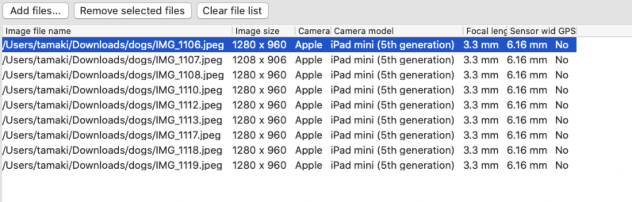Click the GPS column header

(567, 31)
